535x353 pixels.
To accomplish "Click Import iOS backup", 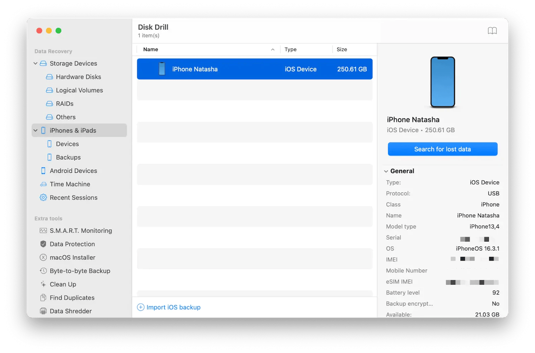I will click(169, 307).
